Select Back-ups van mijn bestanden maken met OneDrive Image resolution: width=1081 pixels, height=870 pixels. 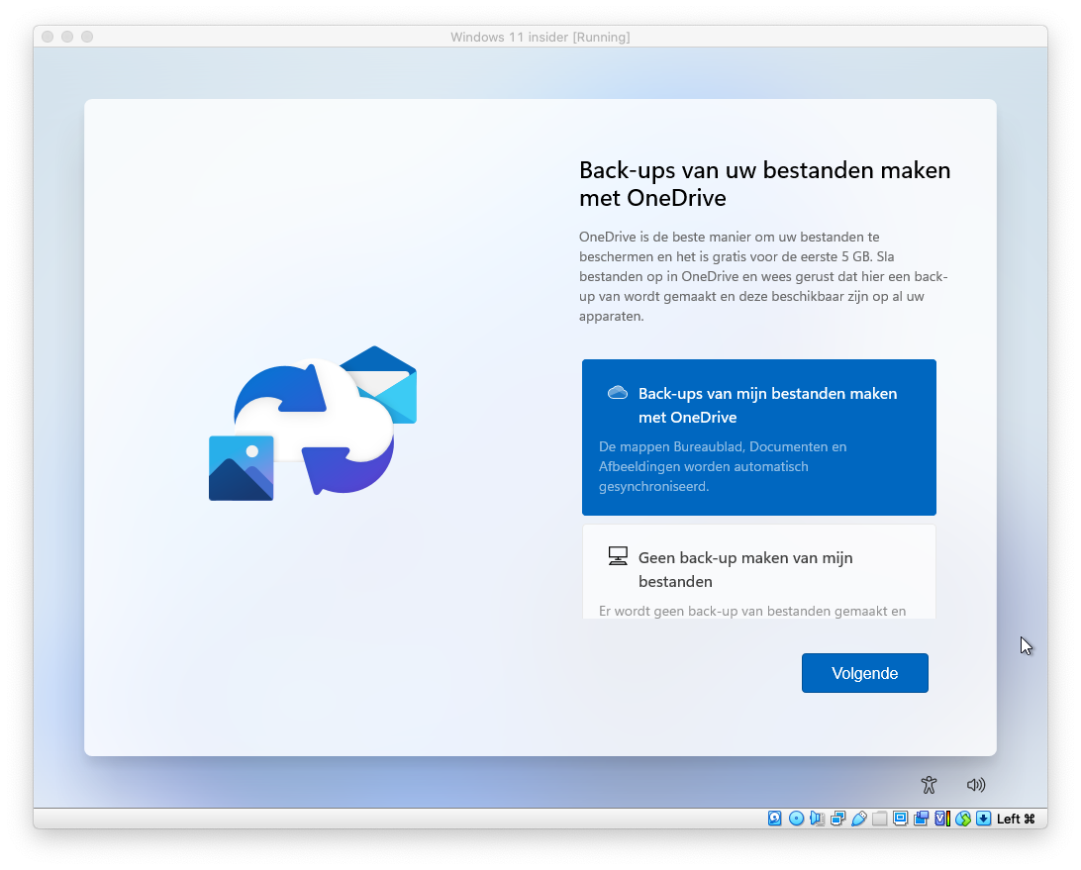click(x=758, y=436)
